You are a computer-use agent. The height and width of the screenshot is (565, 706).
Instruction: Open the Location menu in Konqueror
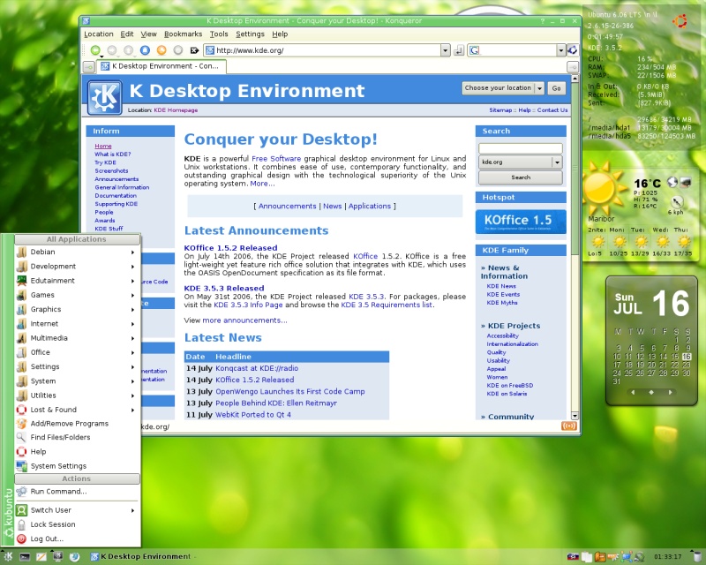[x=99, y=34]
